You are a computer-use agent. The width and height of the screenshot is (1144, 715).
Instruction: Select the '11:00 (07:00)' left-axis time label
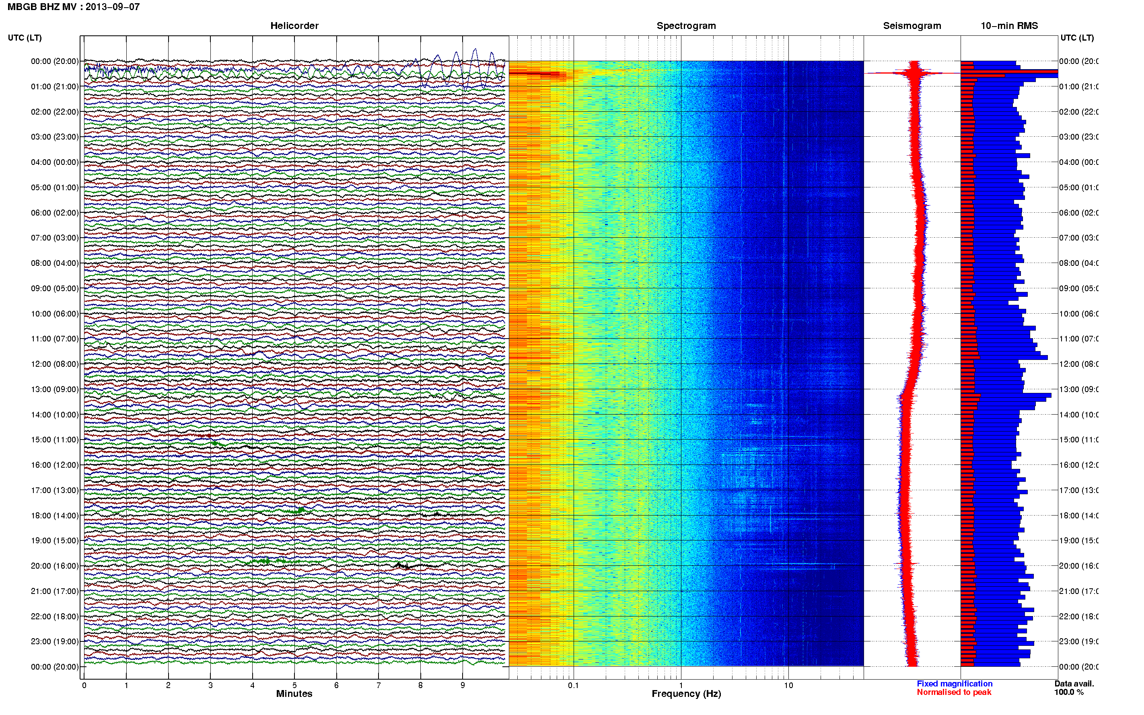click(x=55, y=339)
